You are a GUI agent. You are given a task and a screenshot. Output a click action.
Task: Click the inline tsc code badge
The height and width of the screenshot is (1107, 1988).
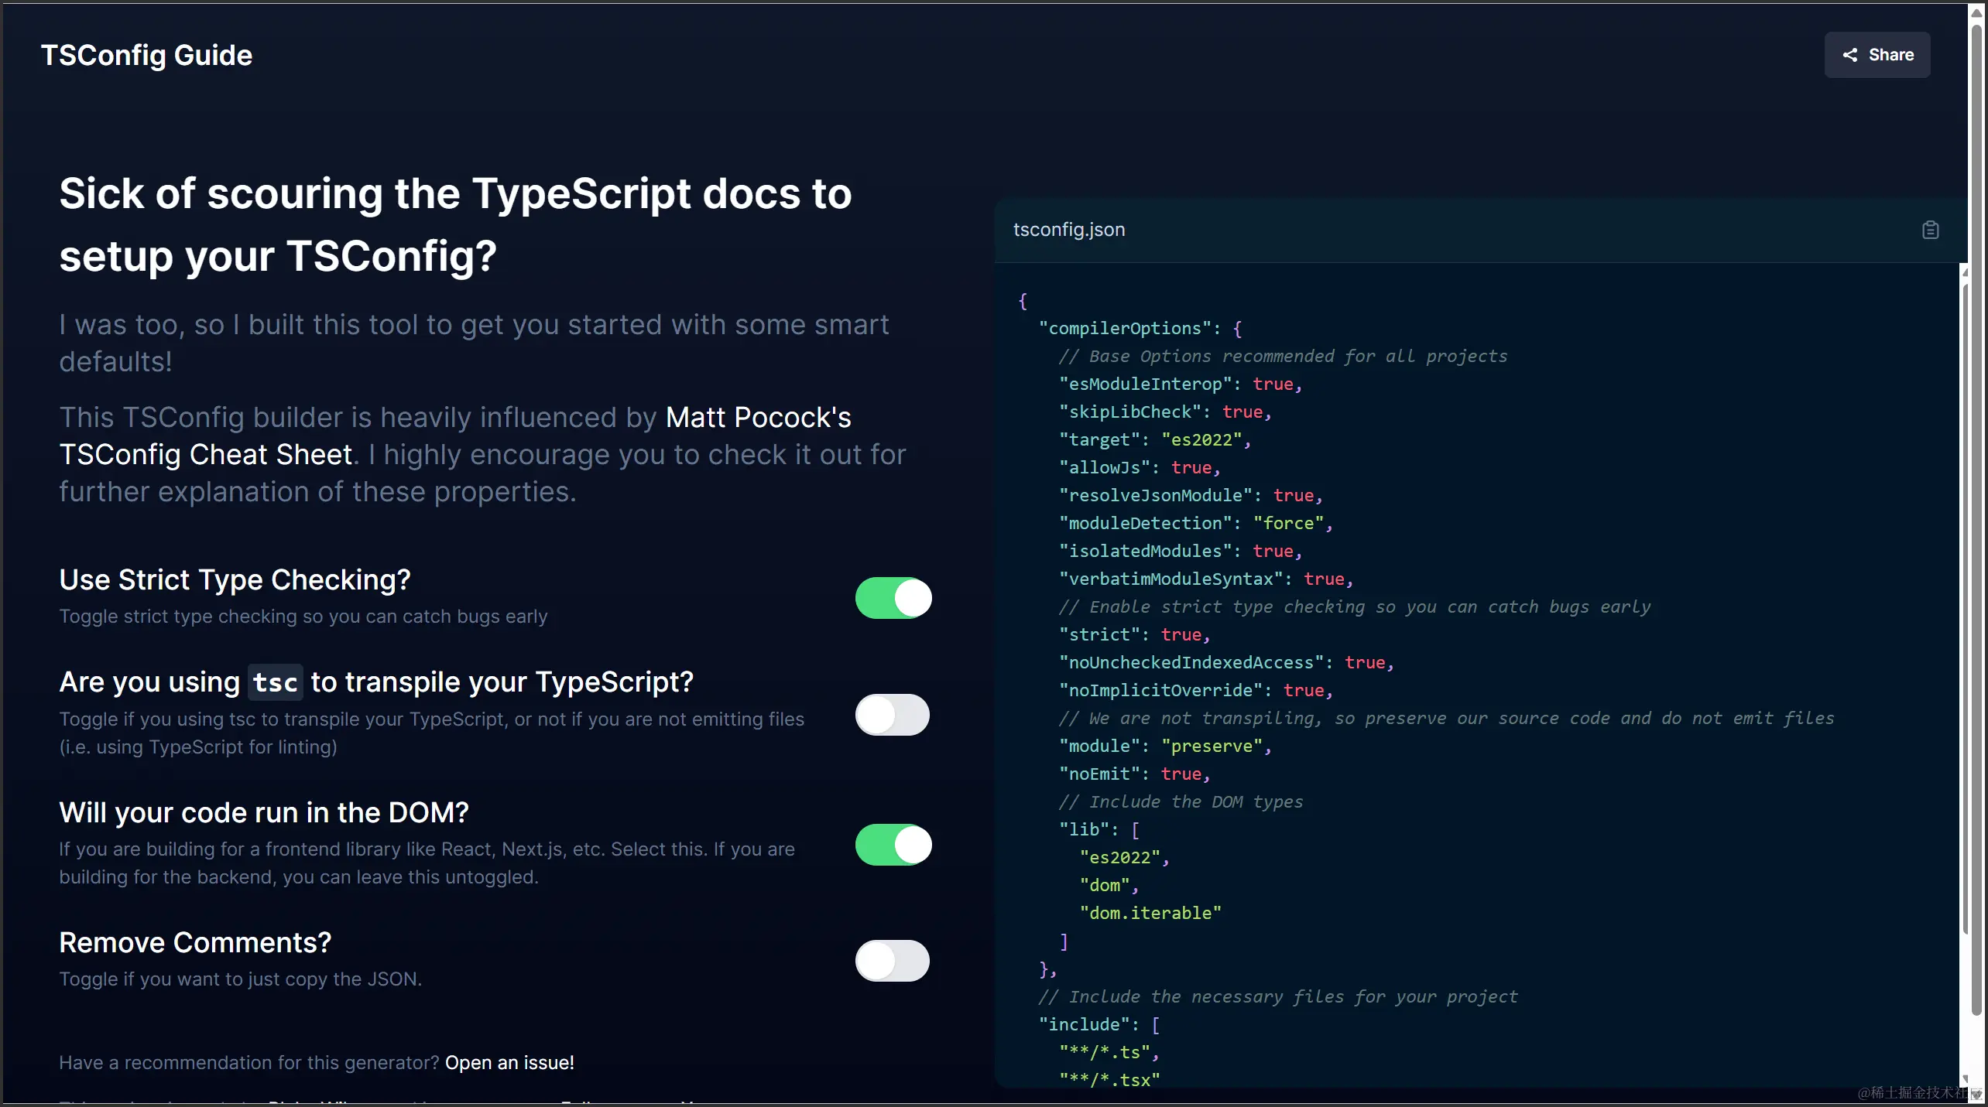275,682
